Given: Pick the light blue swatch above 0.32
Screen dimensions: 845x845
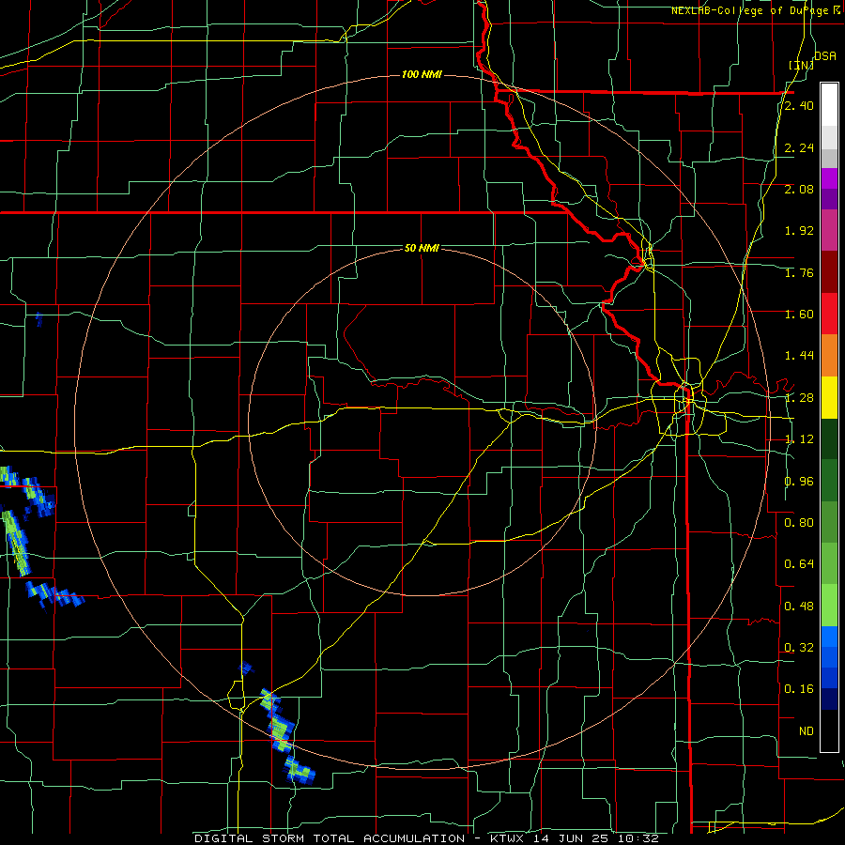Looking at the screenshot, I should 829,637.
